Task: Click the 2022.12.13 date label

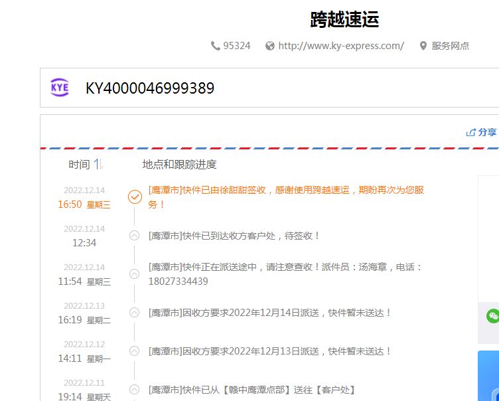Action: [x=84, y=306]
